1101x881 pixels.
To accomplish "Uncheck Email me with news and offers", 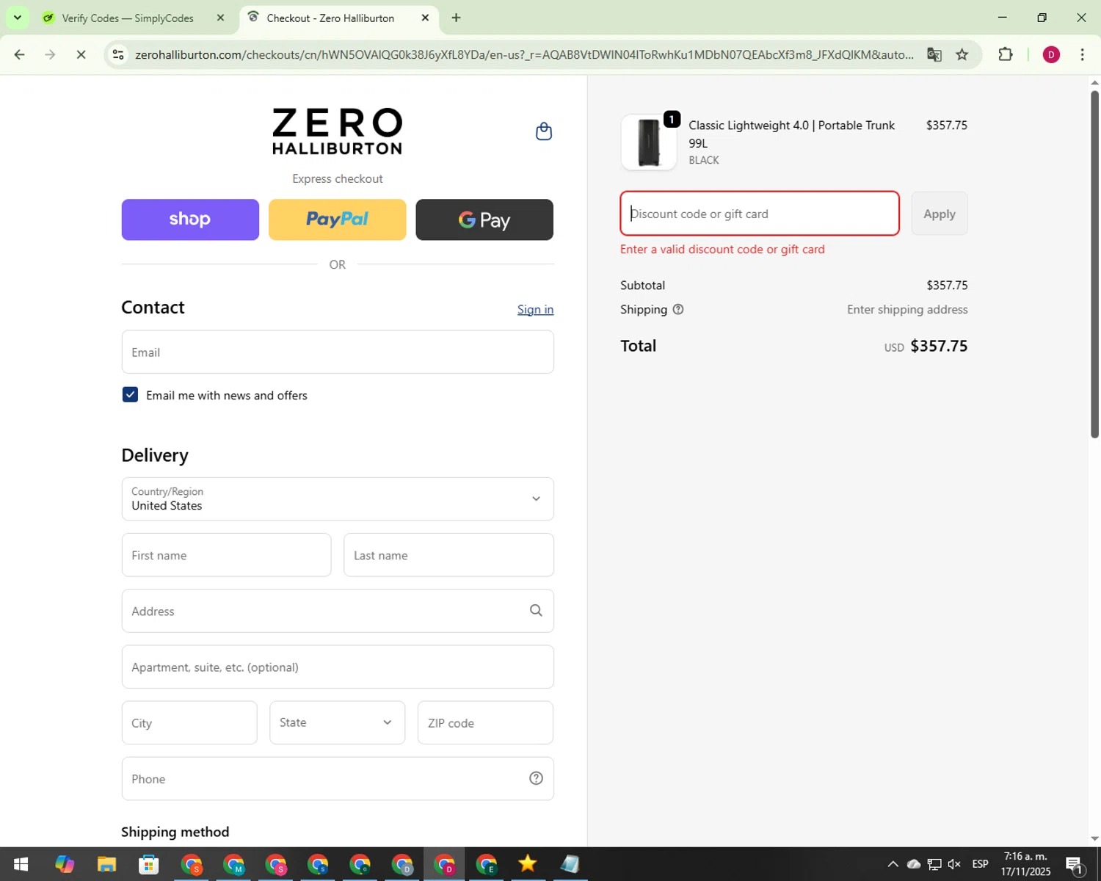I will pyautogui.click(x=130, y=395).
